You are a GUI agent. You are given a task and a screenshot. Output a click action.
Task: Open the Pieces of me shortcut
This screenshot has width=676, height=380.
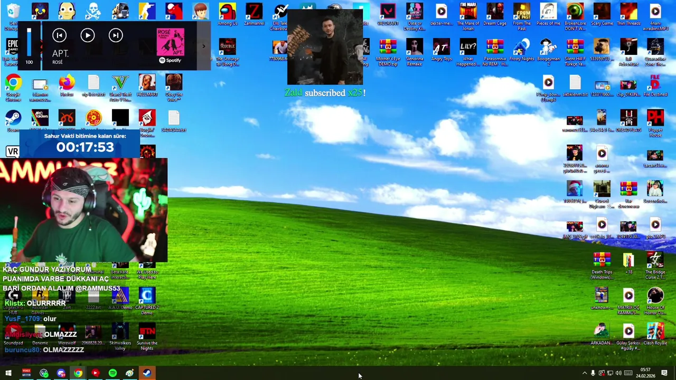click(x=548, y=15)
